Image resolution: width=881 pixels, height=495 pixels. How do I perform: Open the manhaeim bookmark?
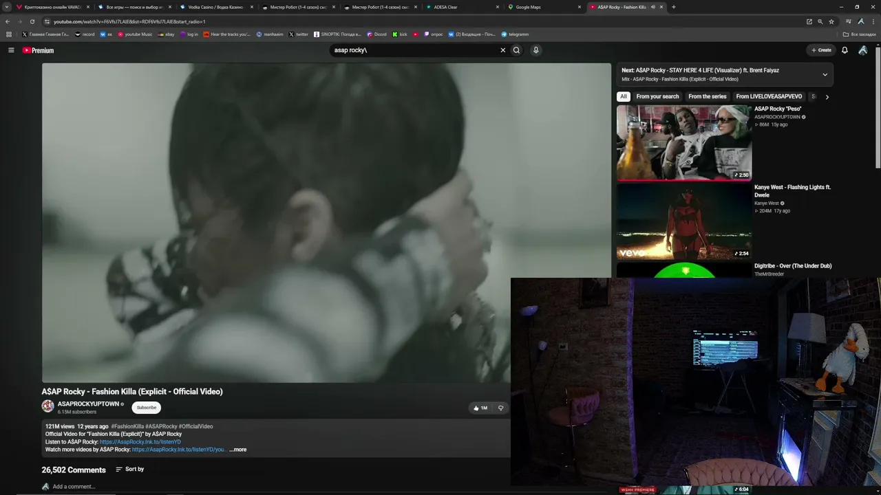(270, 34)
